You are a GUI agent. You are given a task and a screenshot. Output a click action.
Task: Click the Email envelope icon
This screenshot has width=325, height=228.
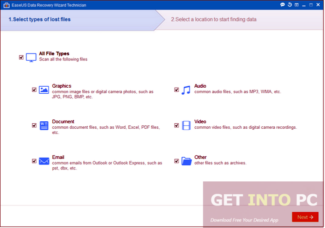tap(44, 161)
